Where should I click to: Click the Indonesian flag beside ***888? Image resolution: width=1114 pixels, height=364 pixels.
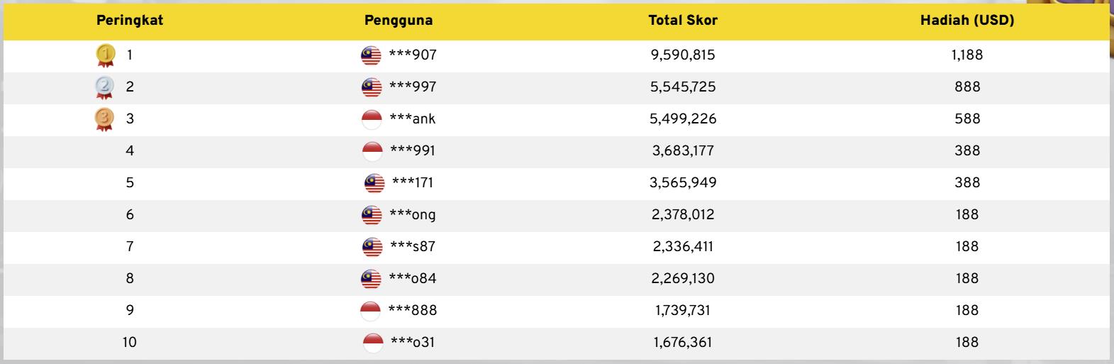pos(371,311)
